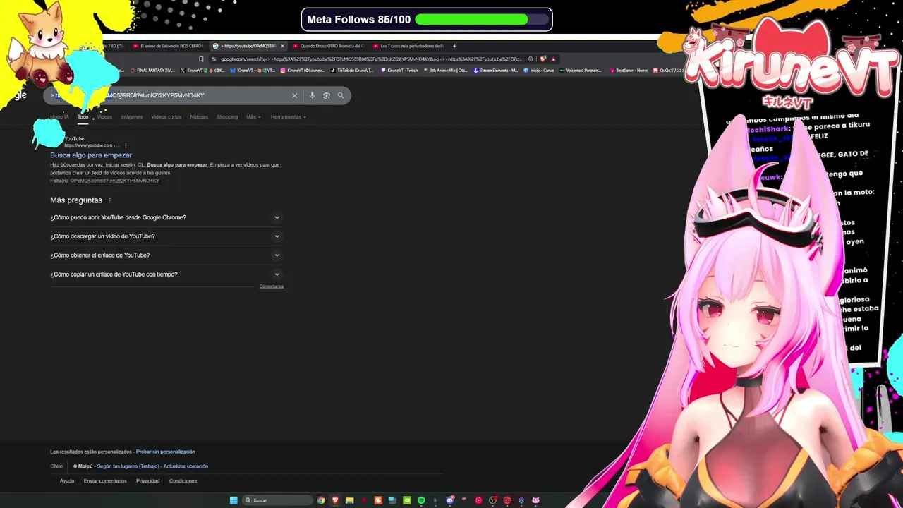
Task: Switch to 'El anime de Sakamoto' browser tab
Action: point(167,46)
